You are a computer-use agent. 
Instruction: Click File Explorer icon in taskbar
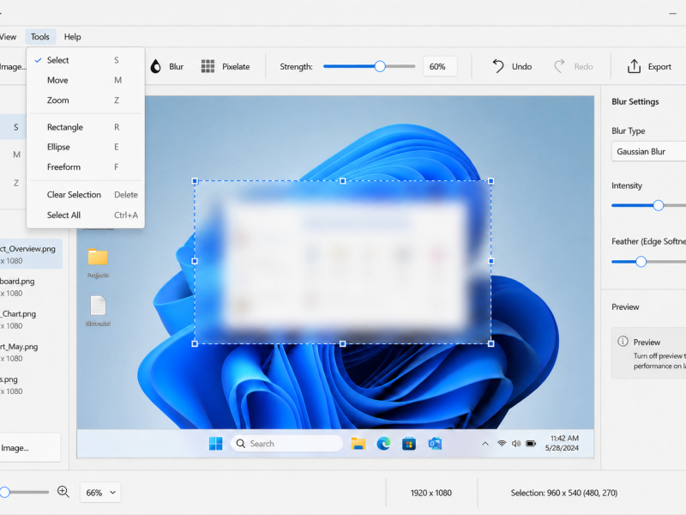[x=358, y=444]
